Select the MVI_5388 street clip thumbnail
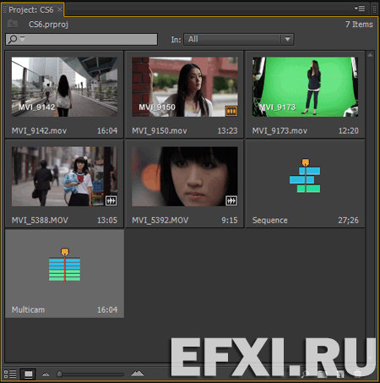 (64, 177)
